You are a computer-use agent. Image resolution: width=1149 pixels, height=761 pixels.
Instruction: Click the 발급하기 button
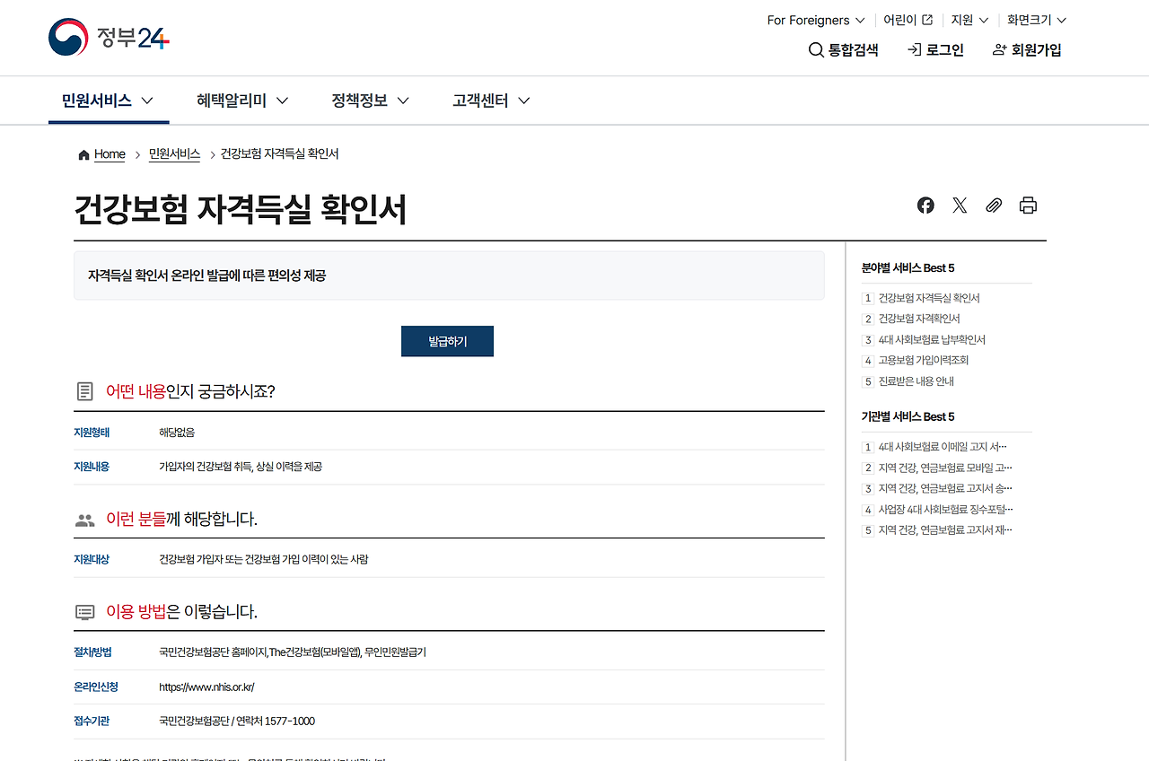(447, 341)
